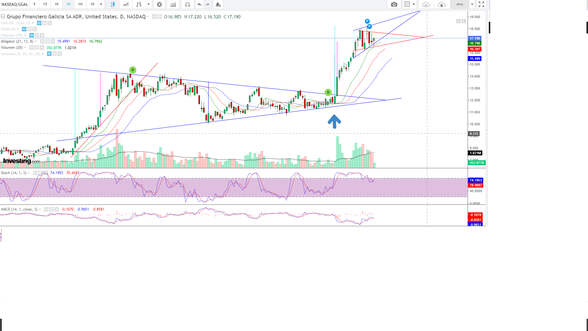588x331 pixels.
Task: Load chart layout from cloud
Action: [x=426, y=4]
